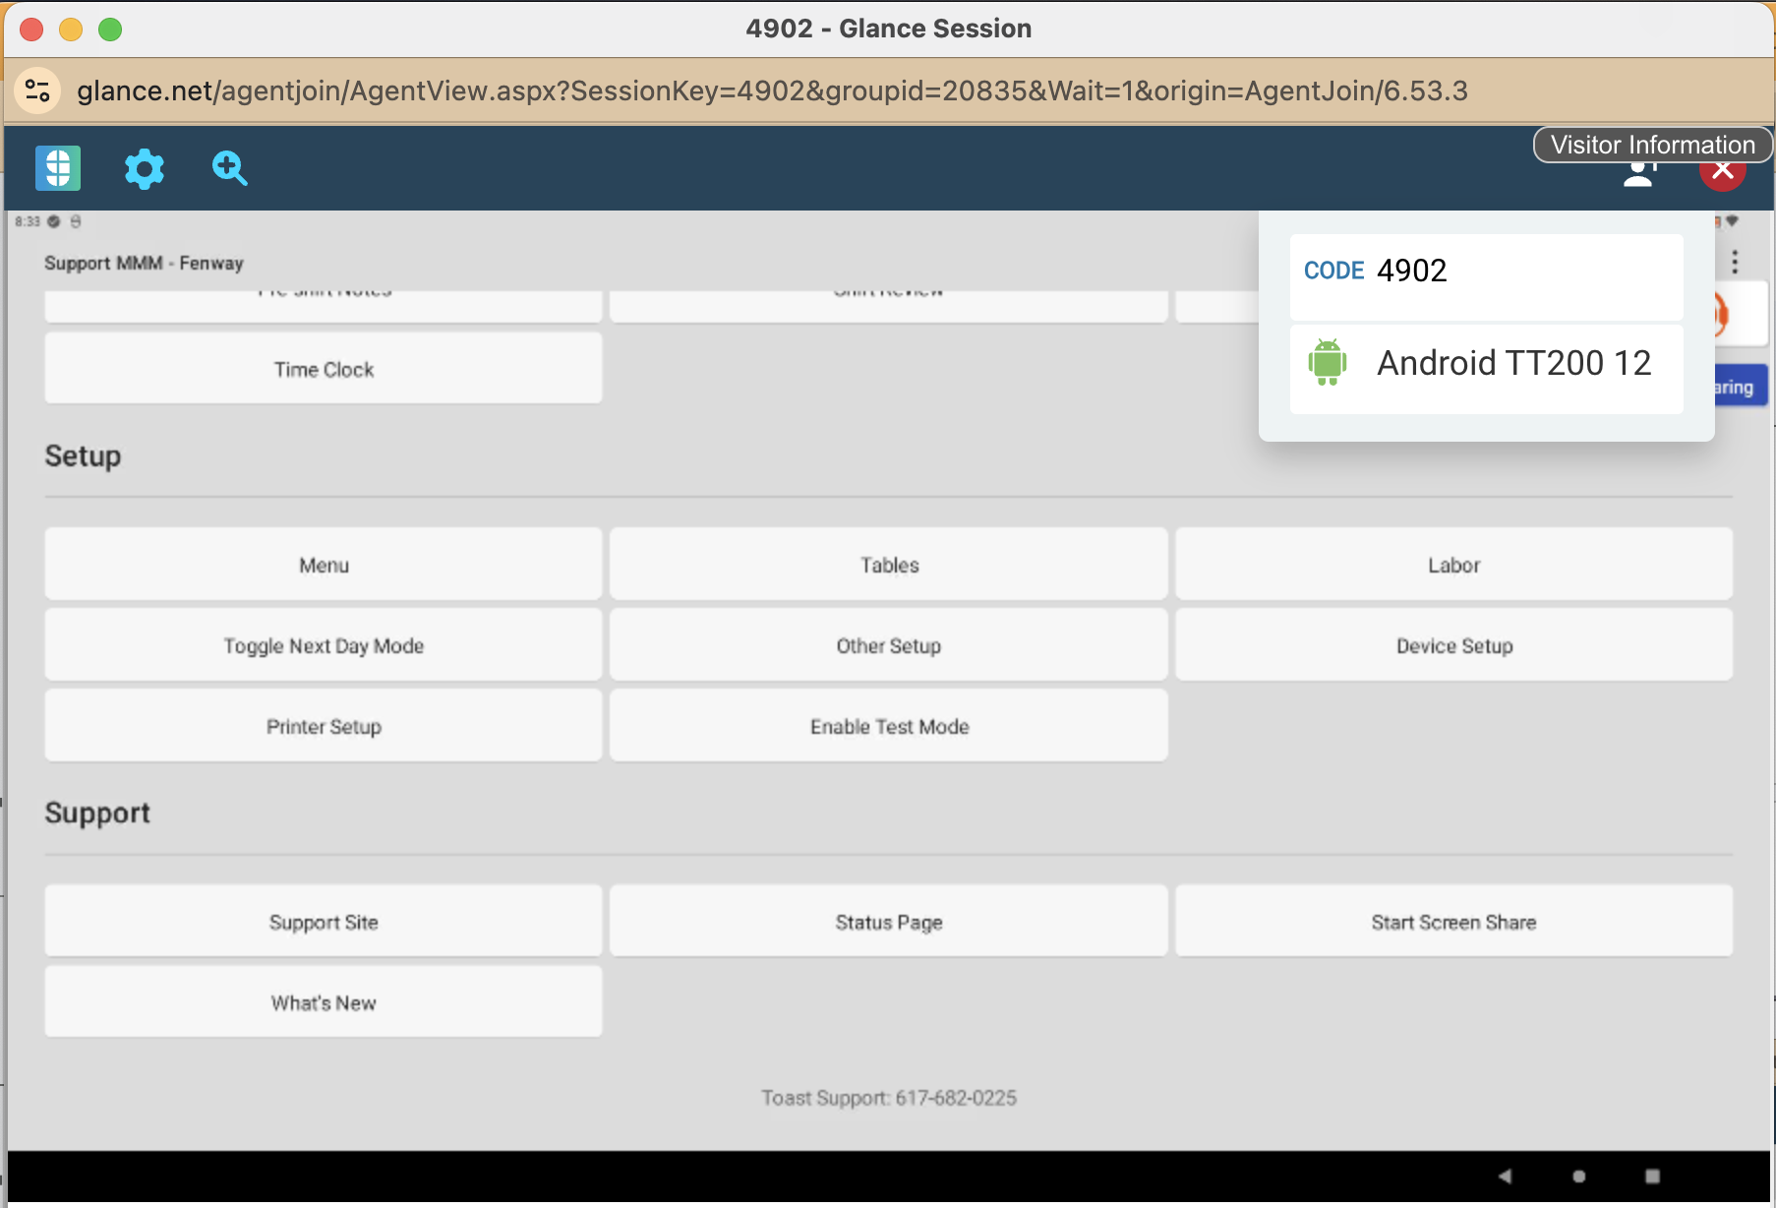Tap the Android back navigation triangle
The image size is (1776, 1208).
coord(1504,1176)
